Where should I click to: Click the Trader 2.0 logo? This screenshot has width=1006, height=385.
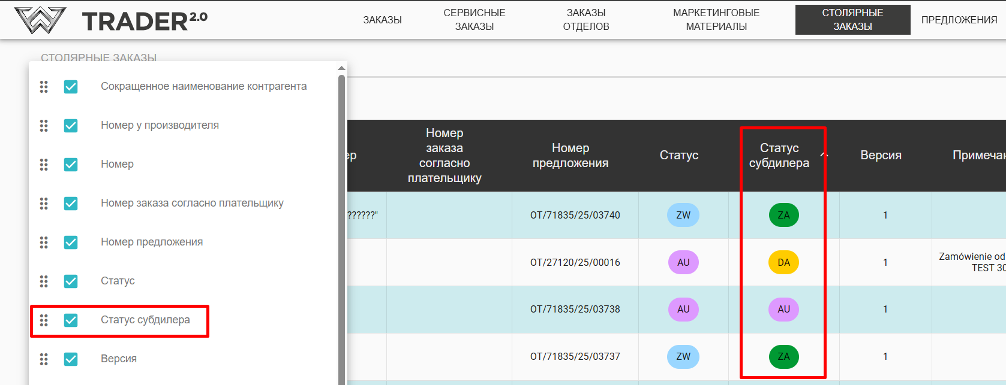click(x=111, y=20)
